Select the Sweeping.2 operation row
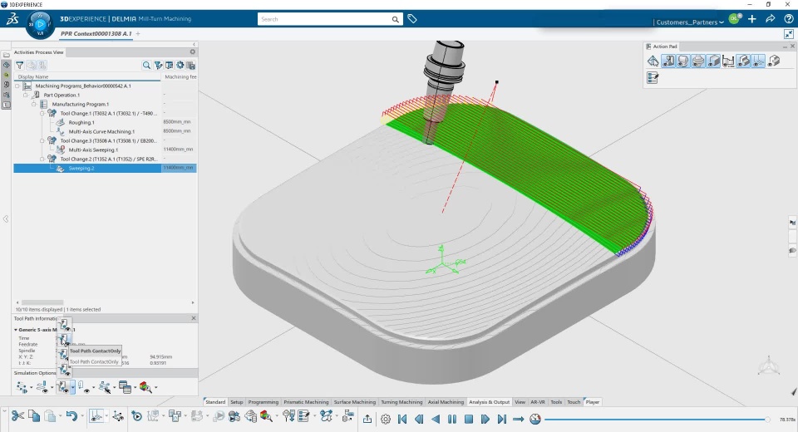The height and width of the screenshot is (432, 798). point(105,169)
